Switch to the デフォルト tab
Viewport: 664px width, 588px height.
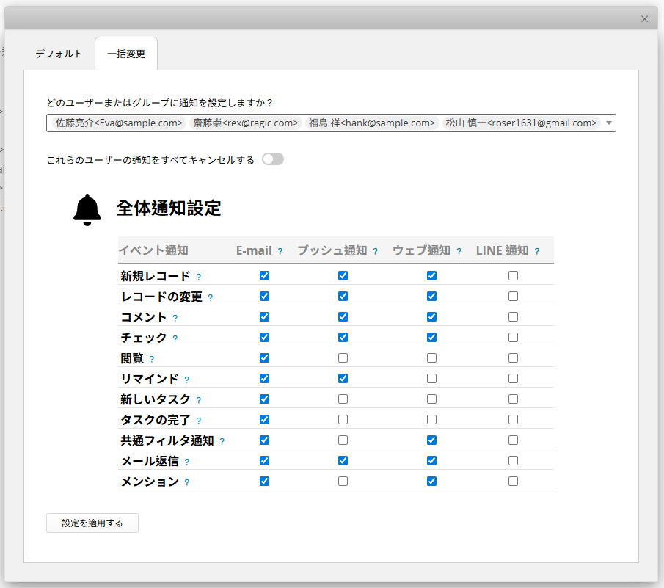point(59,54)
